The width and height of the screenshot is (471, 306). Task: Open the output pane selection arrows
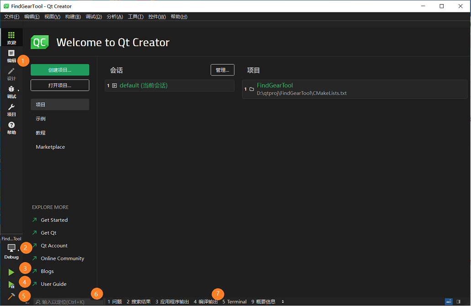click(282, 301)
